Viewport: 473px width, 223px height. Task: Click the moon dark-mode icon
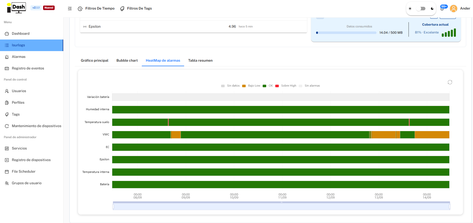coord(432,9)
